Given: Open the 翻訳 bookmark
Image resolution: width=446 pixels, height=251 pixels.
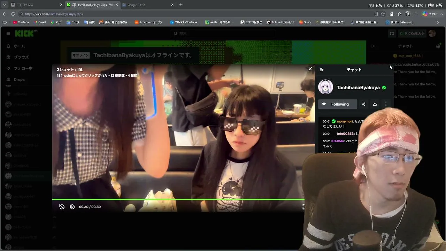Looking at the screenshot, I should (90, 22).
